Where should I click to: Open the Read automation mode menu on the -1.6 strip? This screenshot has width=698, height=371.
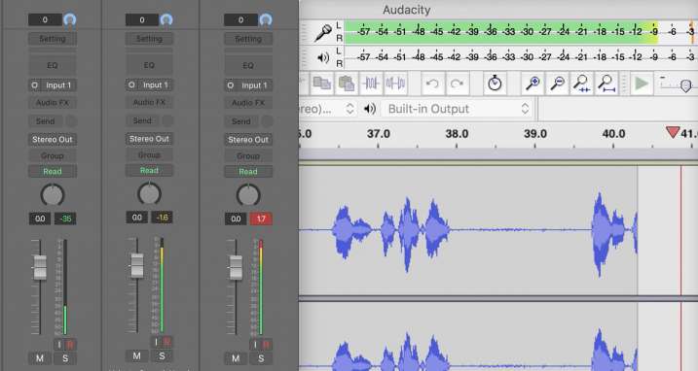(x=149, y=171)
